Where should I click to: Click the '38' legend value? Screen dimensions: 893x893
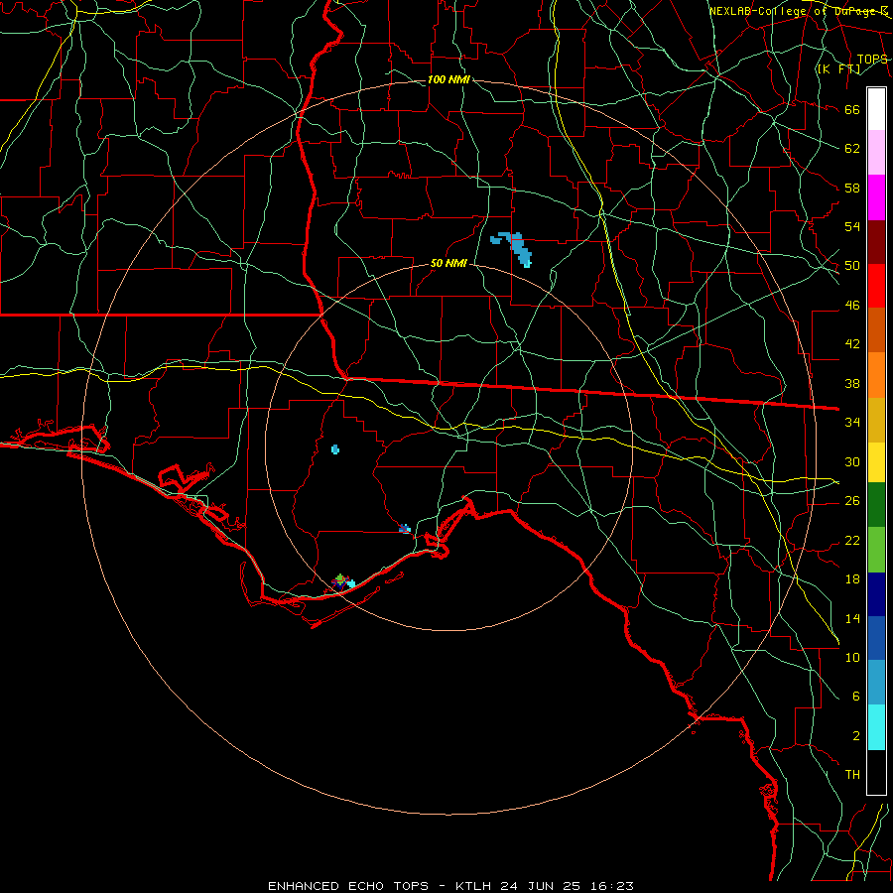tap(852, 383)
